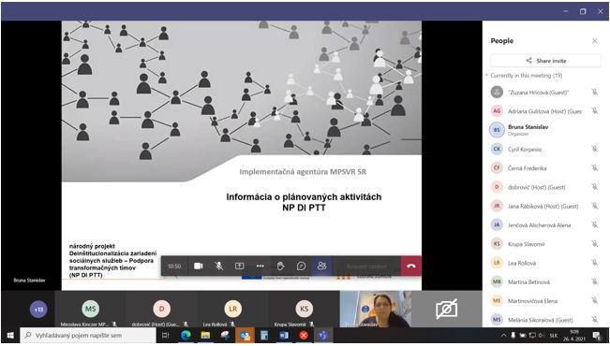Screen dimensions: 610x346
Task: Select the Krupa Slavomir participant tile
Action: [304, 310]
